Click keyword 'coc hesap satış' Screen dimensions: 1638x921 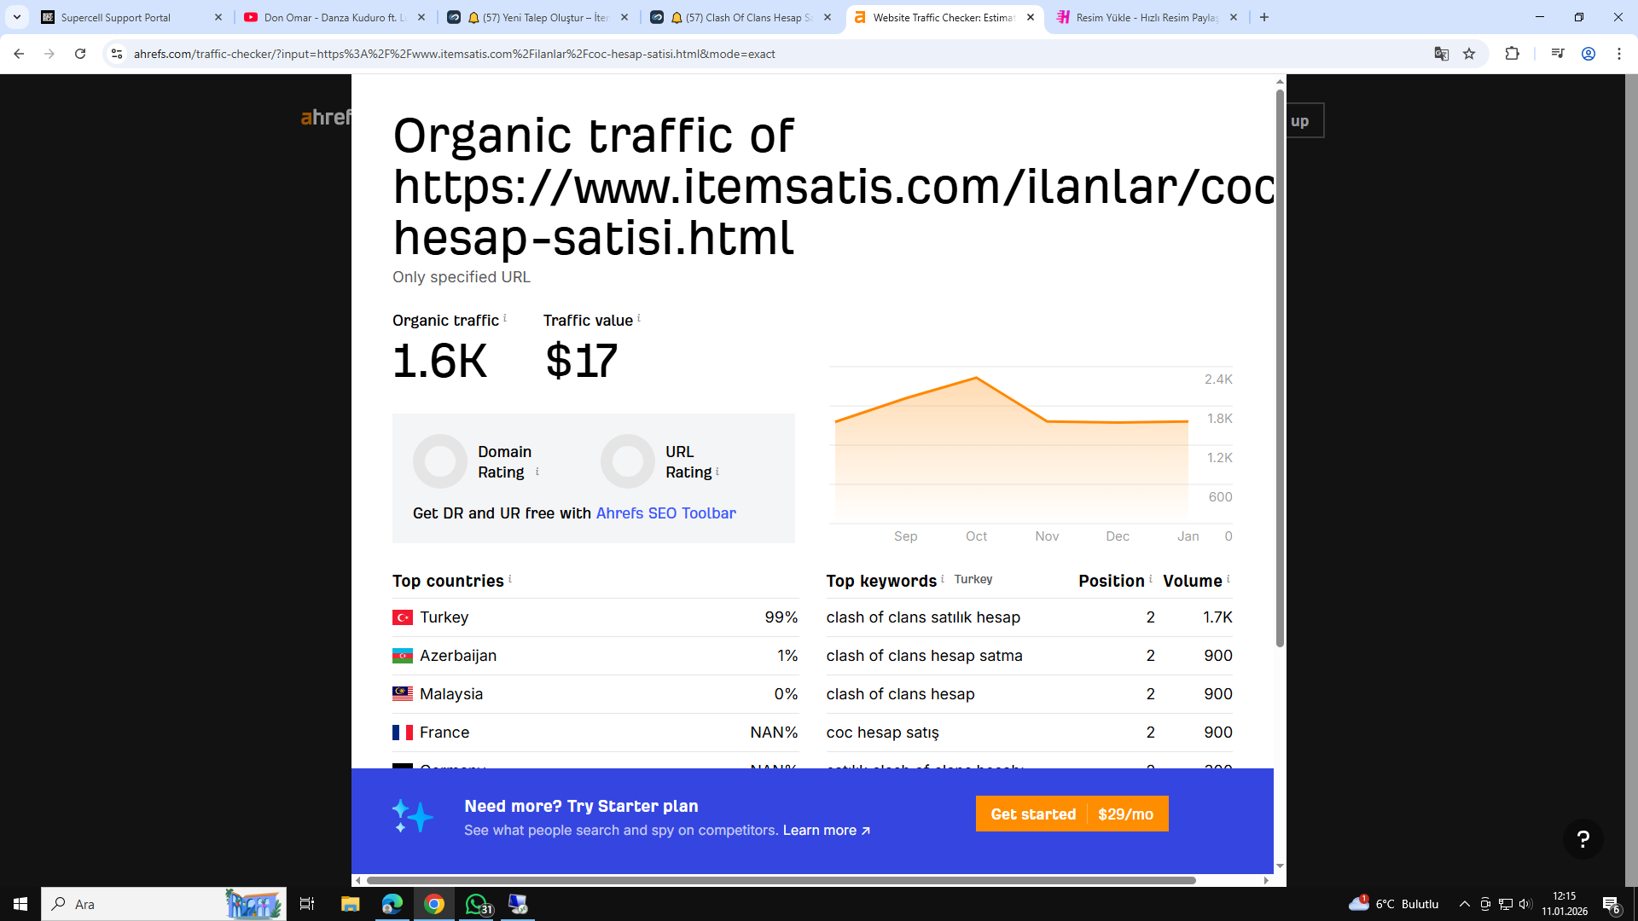tap(882, 733)
